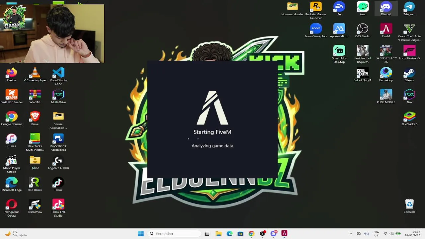Open the Windows Start menu

pyautogui.click(x=141, y=234)
